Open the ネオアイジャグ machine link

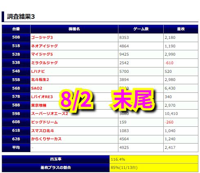point(44,46)
